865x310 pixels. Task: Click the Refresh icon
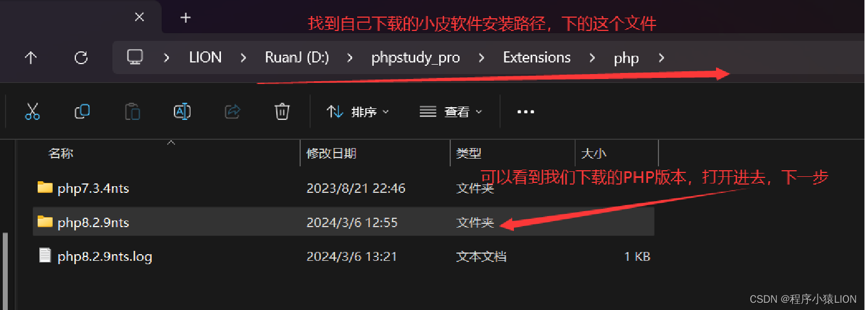(x=81, y=57)
